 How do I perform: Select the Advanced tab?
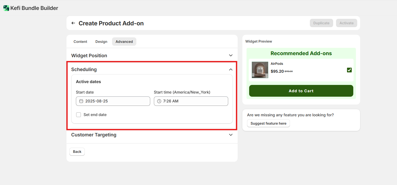(124, 42)
